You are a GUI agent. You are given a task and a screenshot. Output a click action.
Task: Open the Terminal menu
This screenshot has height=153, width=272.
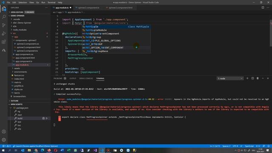tap(51, 3)
